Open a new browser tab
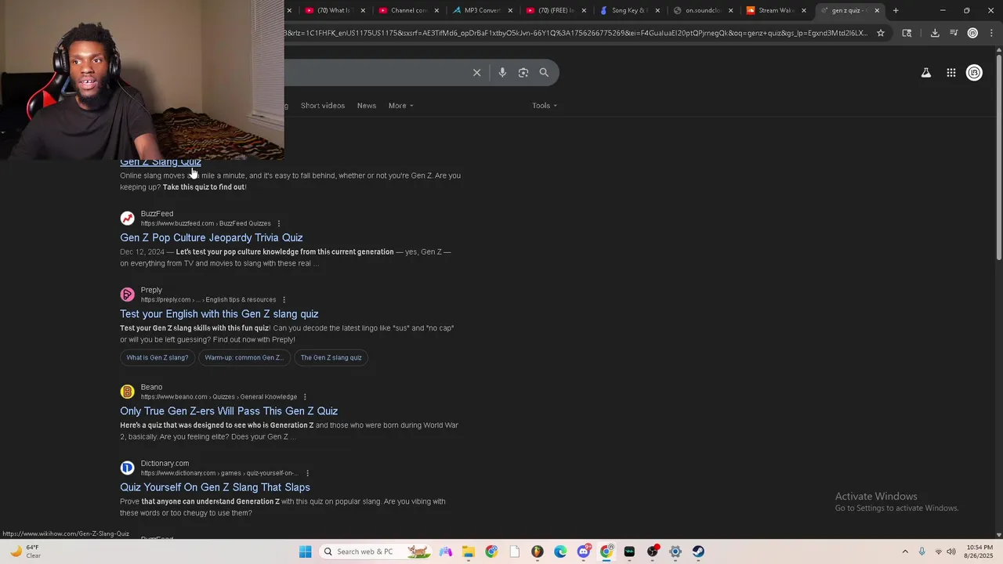 click(896, 10)
